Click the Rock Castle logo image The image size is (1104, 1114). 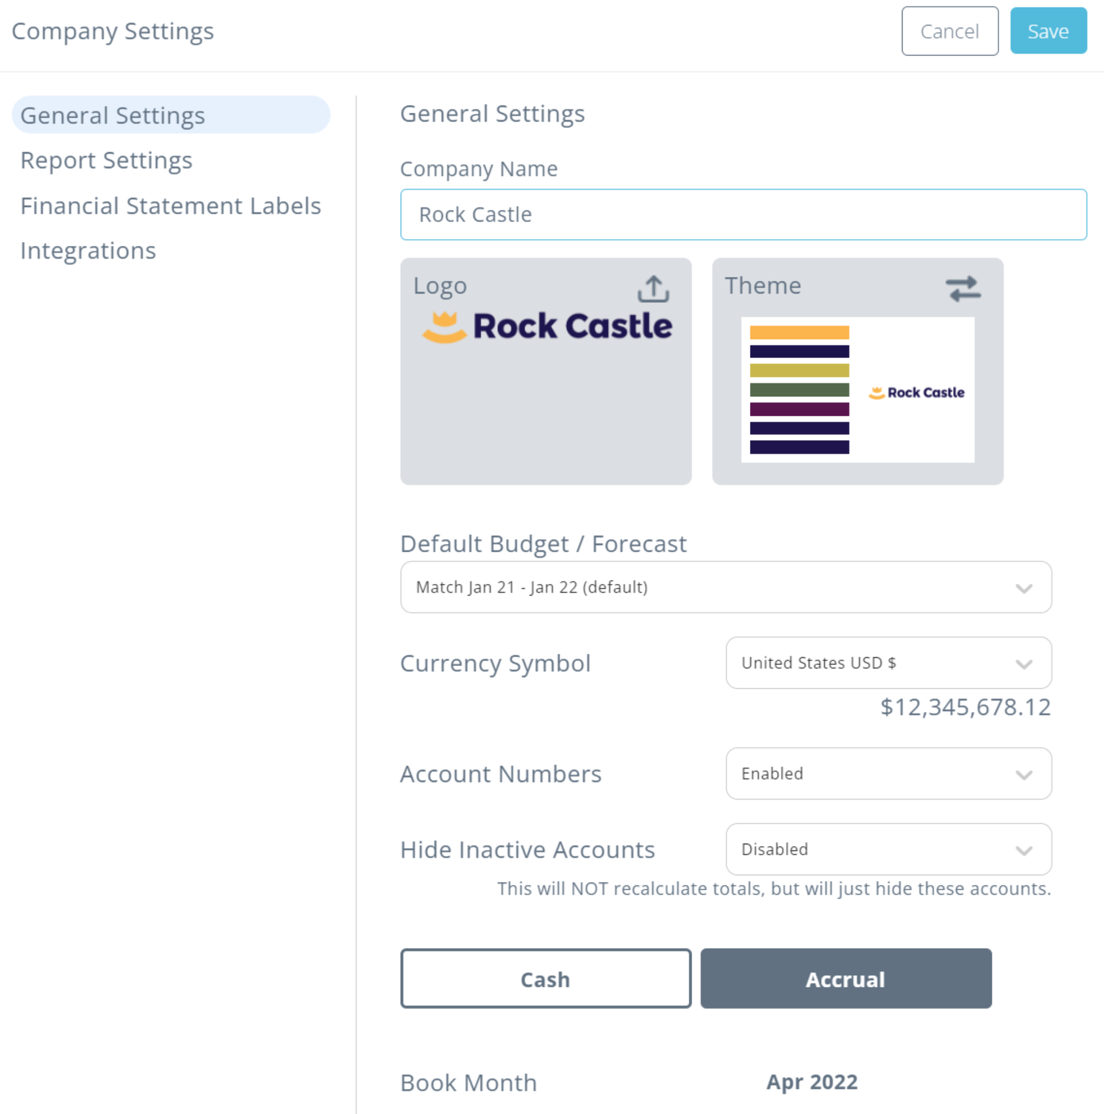[x=547, y=326]
